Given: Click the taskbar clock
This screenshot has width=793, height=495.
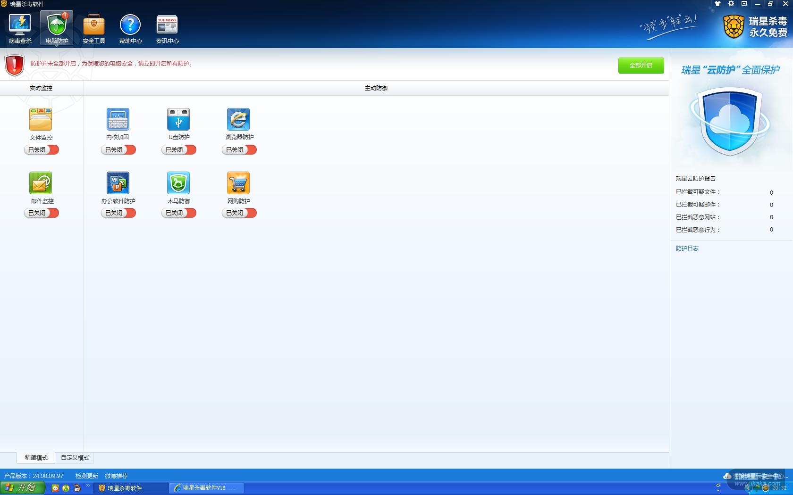Looking at the screenshot, I should pyautogui.click(x=779, y=488).
